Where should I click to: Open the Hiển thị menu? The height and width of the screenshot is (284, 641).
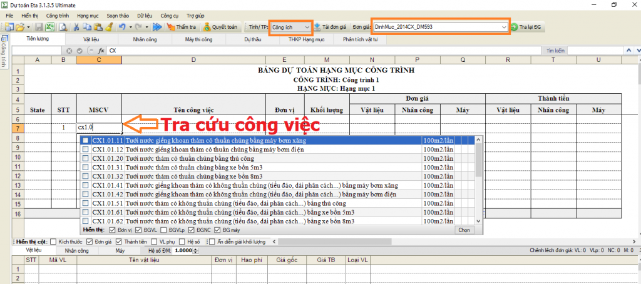(30, 16)
